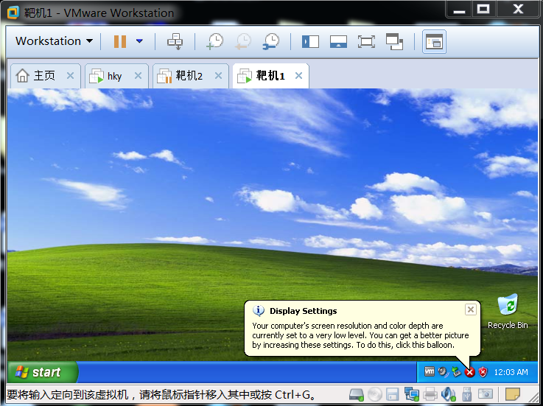Open the message log note icon
Screen dimensions: 543x406
click(x=513, y=394)
